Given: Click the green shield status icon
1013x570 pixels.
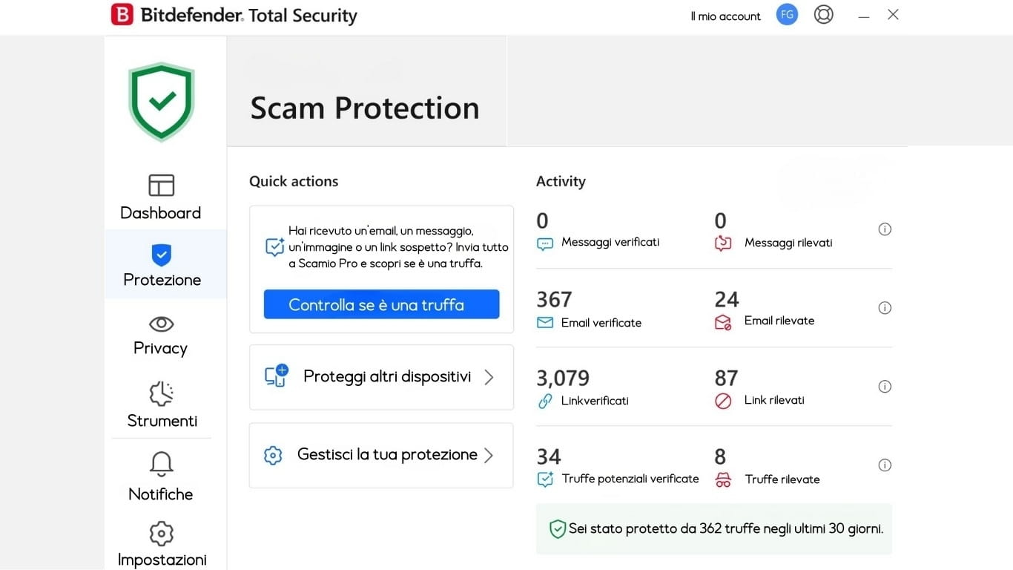Looking at the screenshot, I should click(162, 102).
